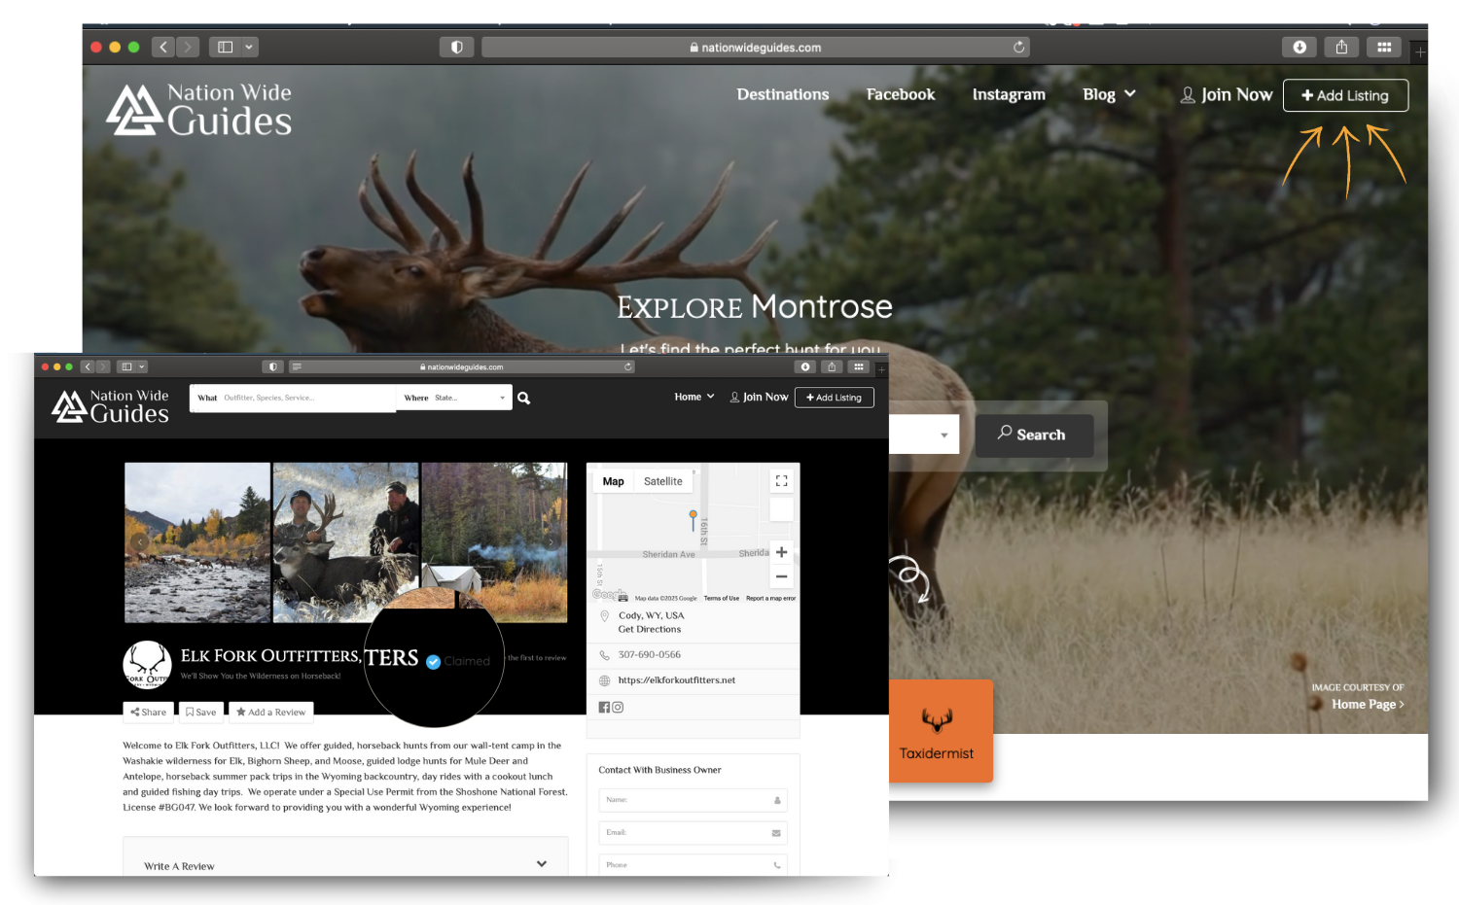Switch map to Satellite view tab
The image size is (1459, 905).
662,481
